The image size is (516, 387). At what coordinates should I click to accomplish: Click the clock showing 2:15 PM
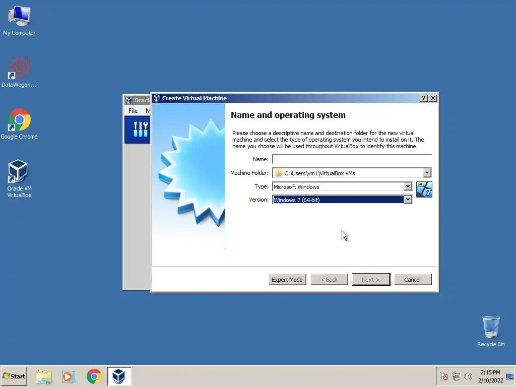click(490, 372)
